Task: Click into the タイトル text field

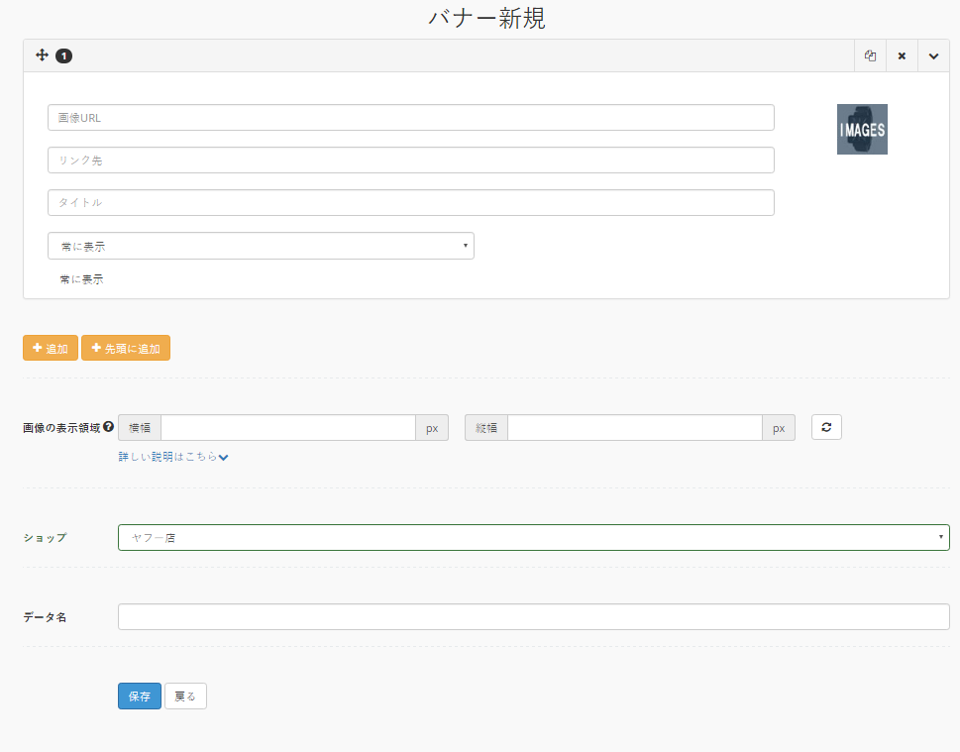Action: point(410,202)
